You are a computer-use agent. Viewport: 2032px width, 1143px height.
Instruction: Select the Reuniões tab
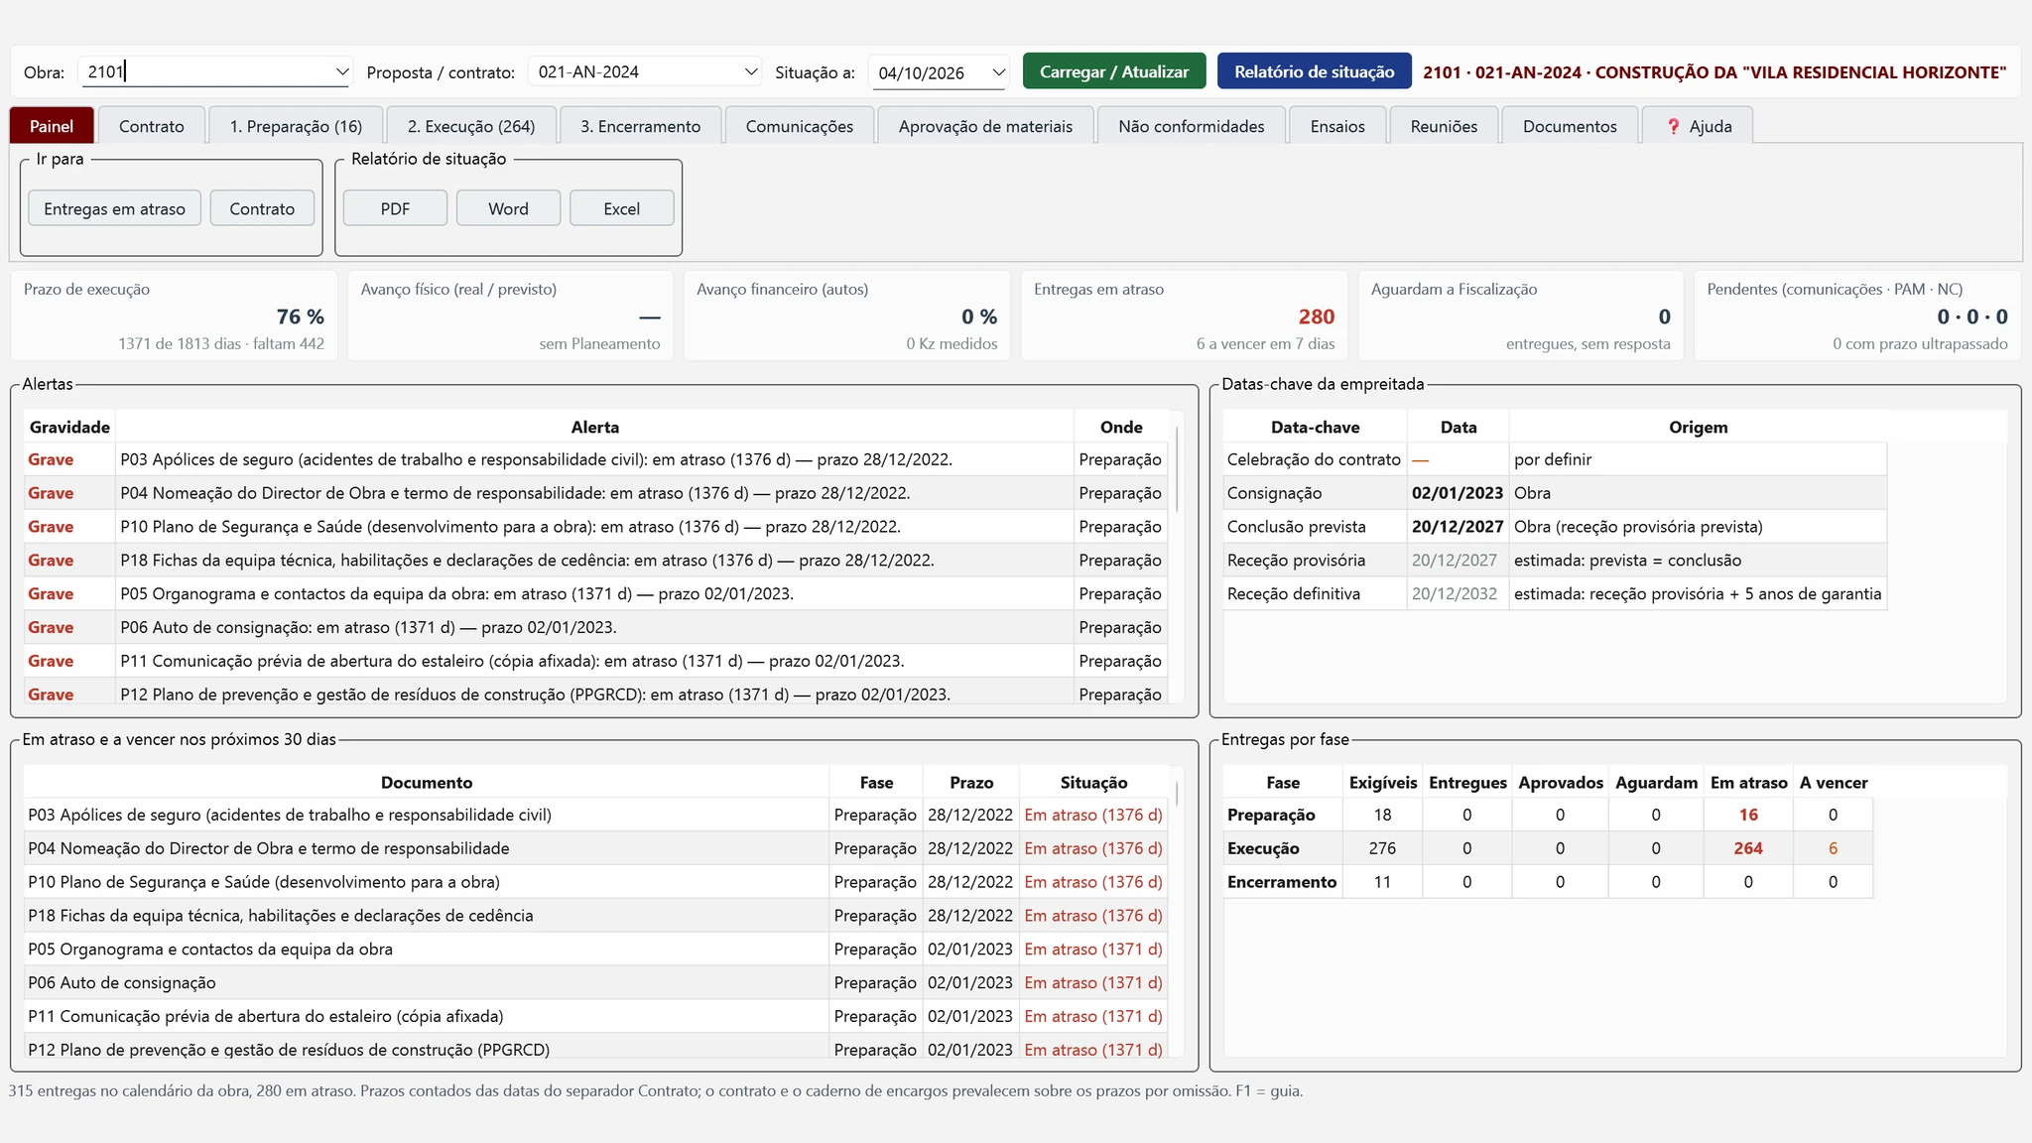tap(1445, 126)
